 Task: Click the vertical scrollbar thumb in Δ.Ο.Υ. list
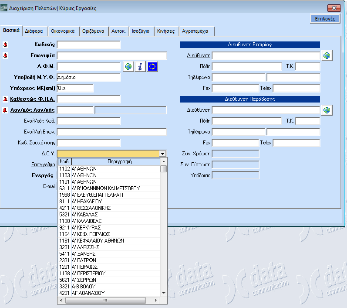click(164, 169)
